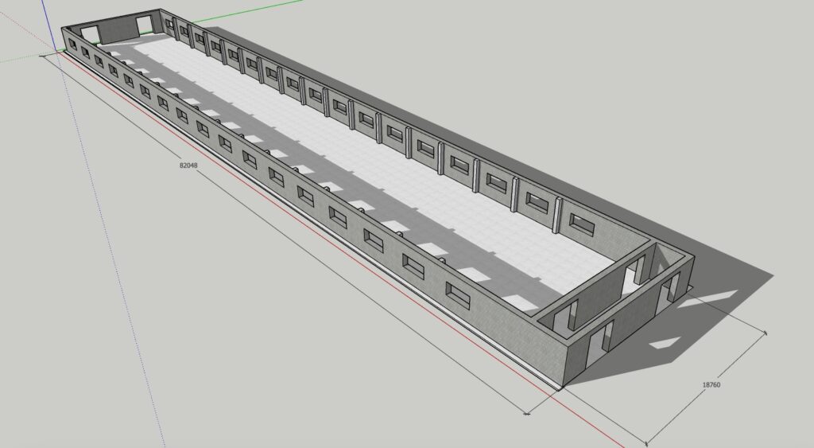The height and width of the screenshot is (448, 814).
Task: Select the last rear-wall window beside the partition
Action: pyautogui.click(x=579, y=225)
